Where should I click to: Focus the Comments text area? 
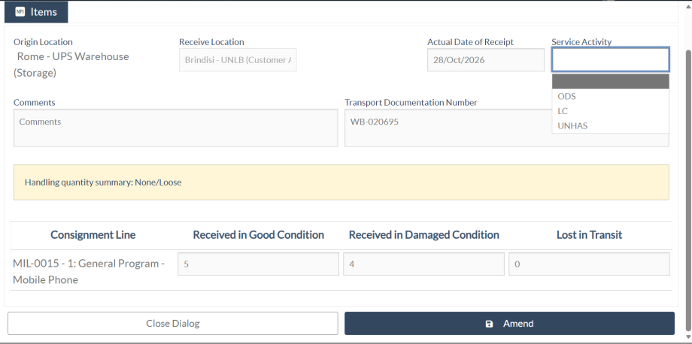[176, 128]
